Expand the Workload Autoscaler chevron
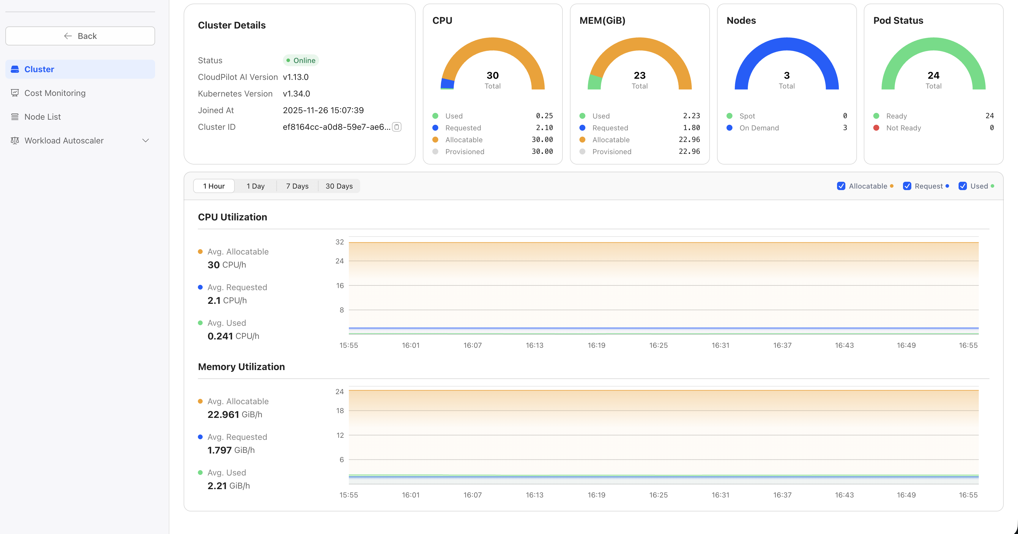This screenshot has height=534, width=1018. [145, 140]
